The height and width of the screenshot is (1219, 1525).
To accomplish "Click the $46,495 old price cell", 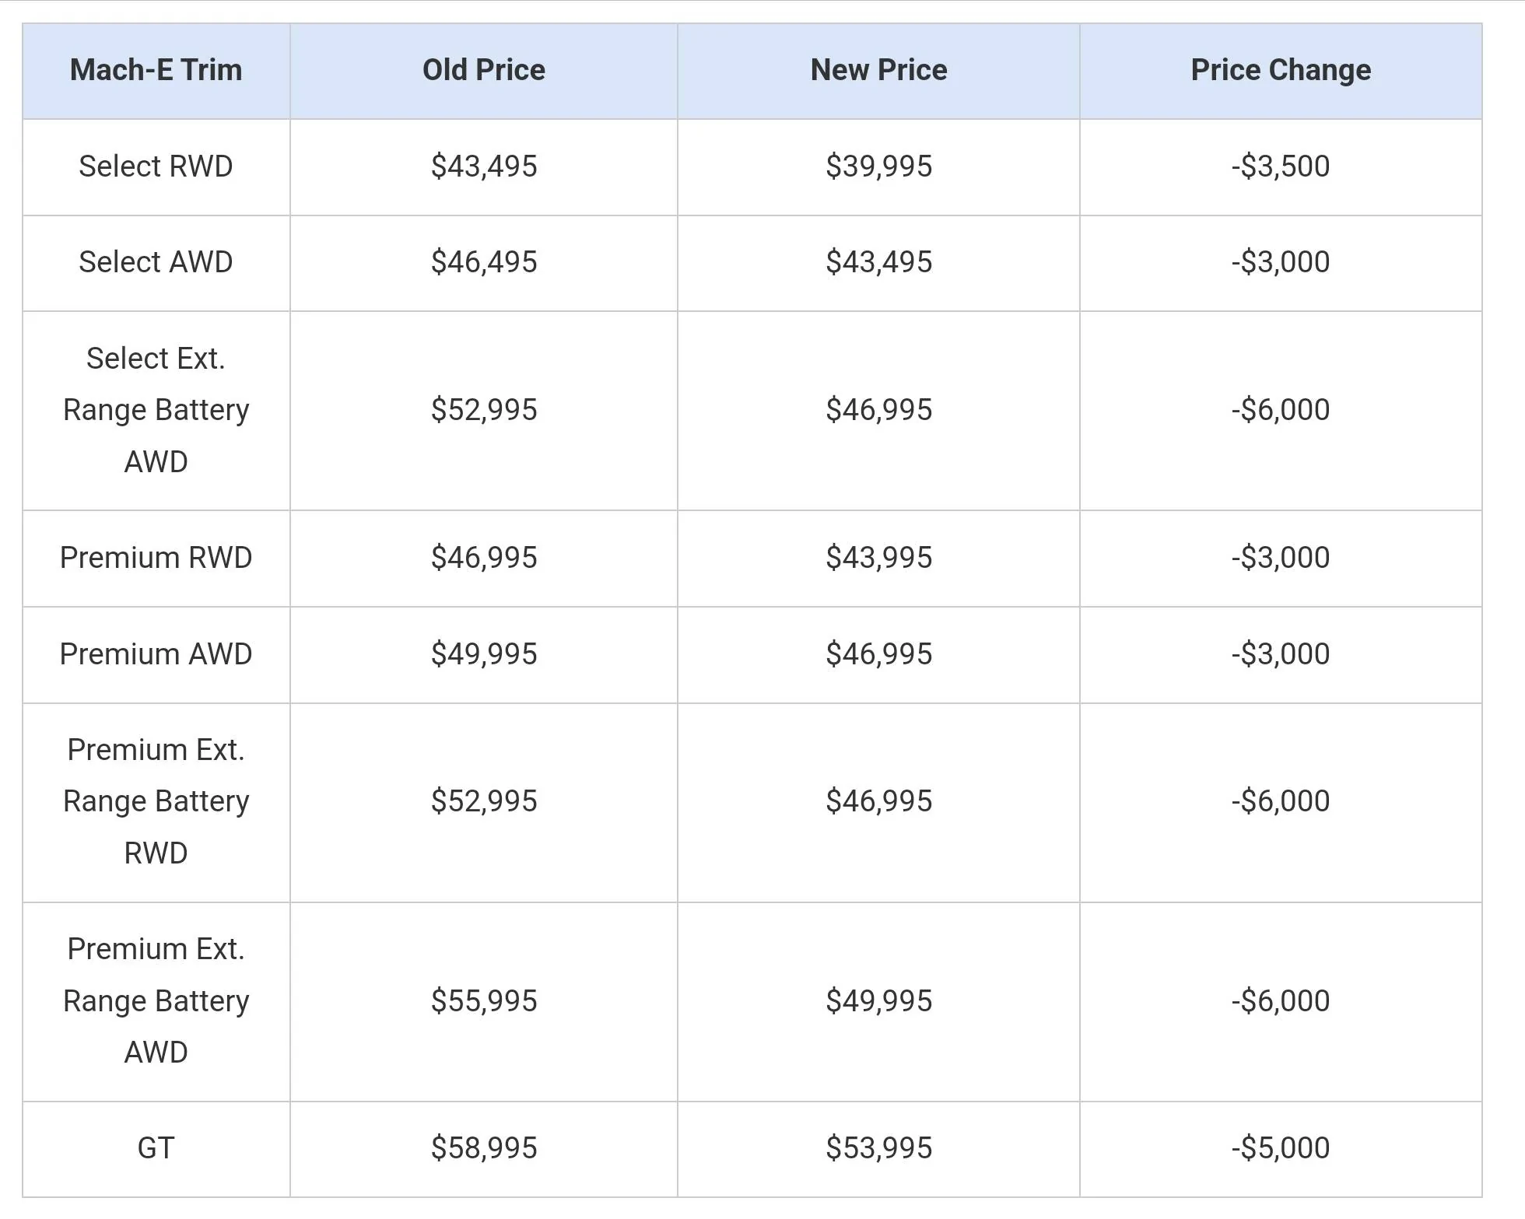I will point(484,262).
